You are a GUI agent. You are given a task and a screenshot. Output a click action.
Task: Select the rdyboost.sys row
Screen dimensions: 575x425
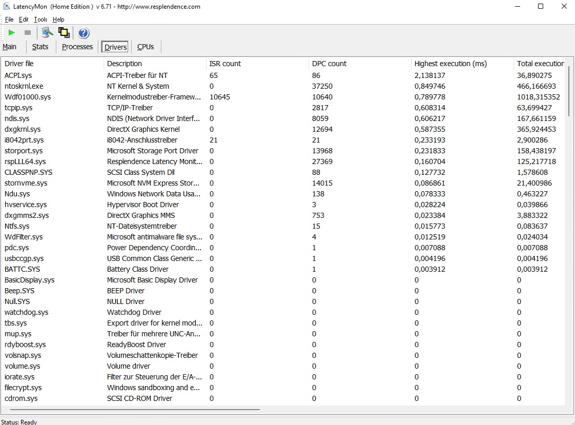point(283,345)
